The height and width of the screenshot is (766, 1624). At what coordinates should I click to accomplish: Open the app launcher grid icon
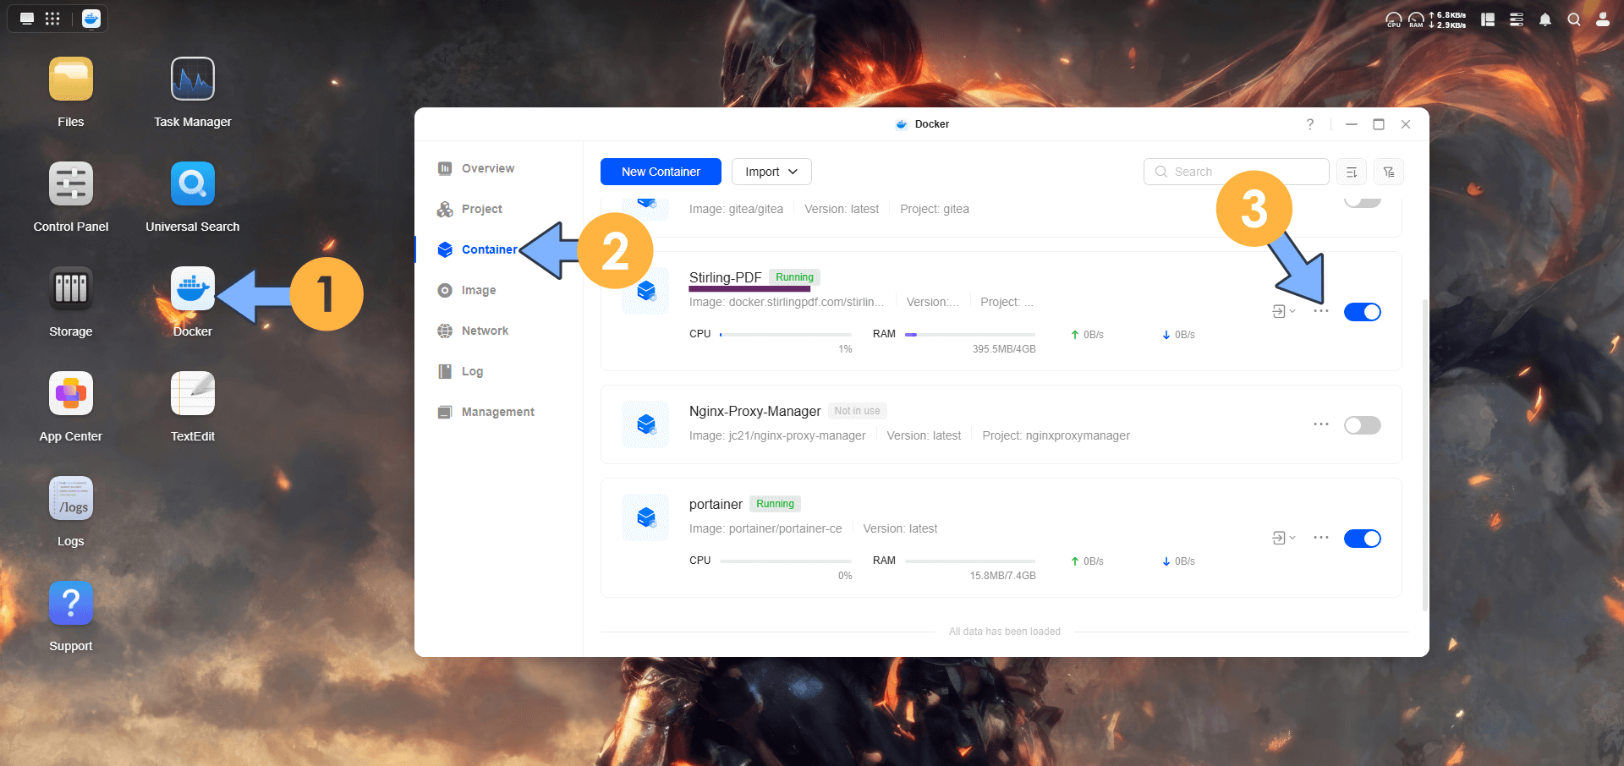[x=52, y=19]
